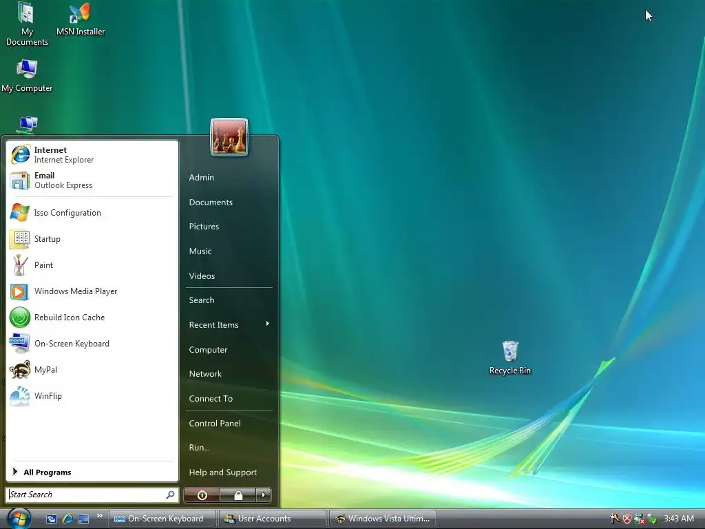The width and height of the screenshot is (705, 529).
Task: Click the Start orb button
Action: [19, 519]
